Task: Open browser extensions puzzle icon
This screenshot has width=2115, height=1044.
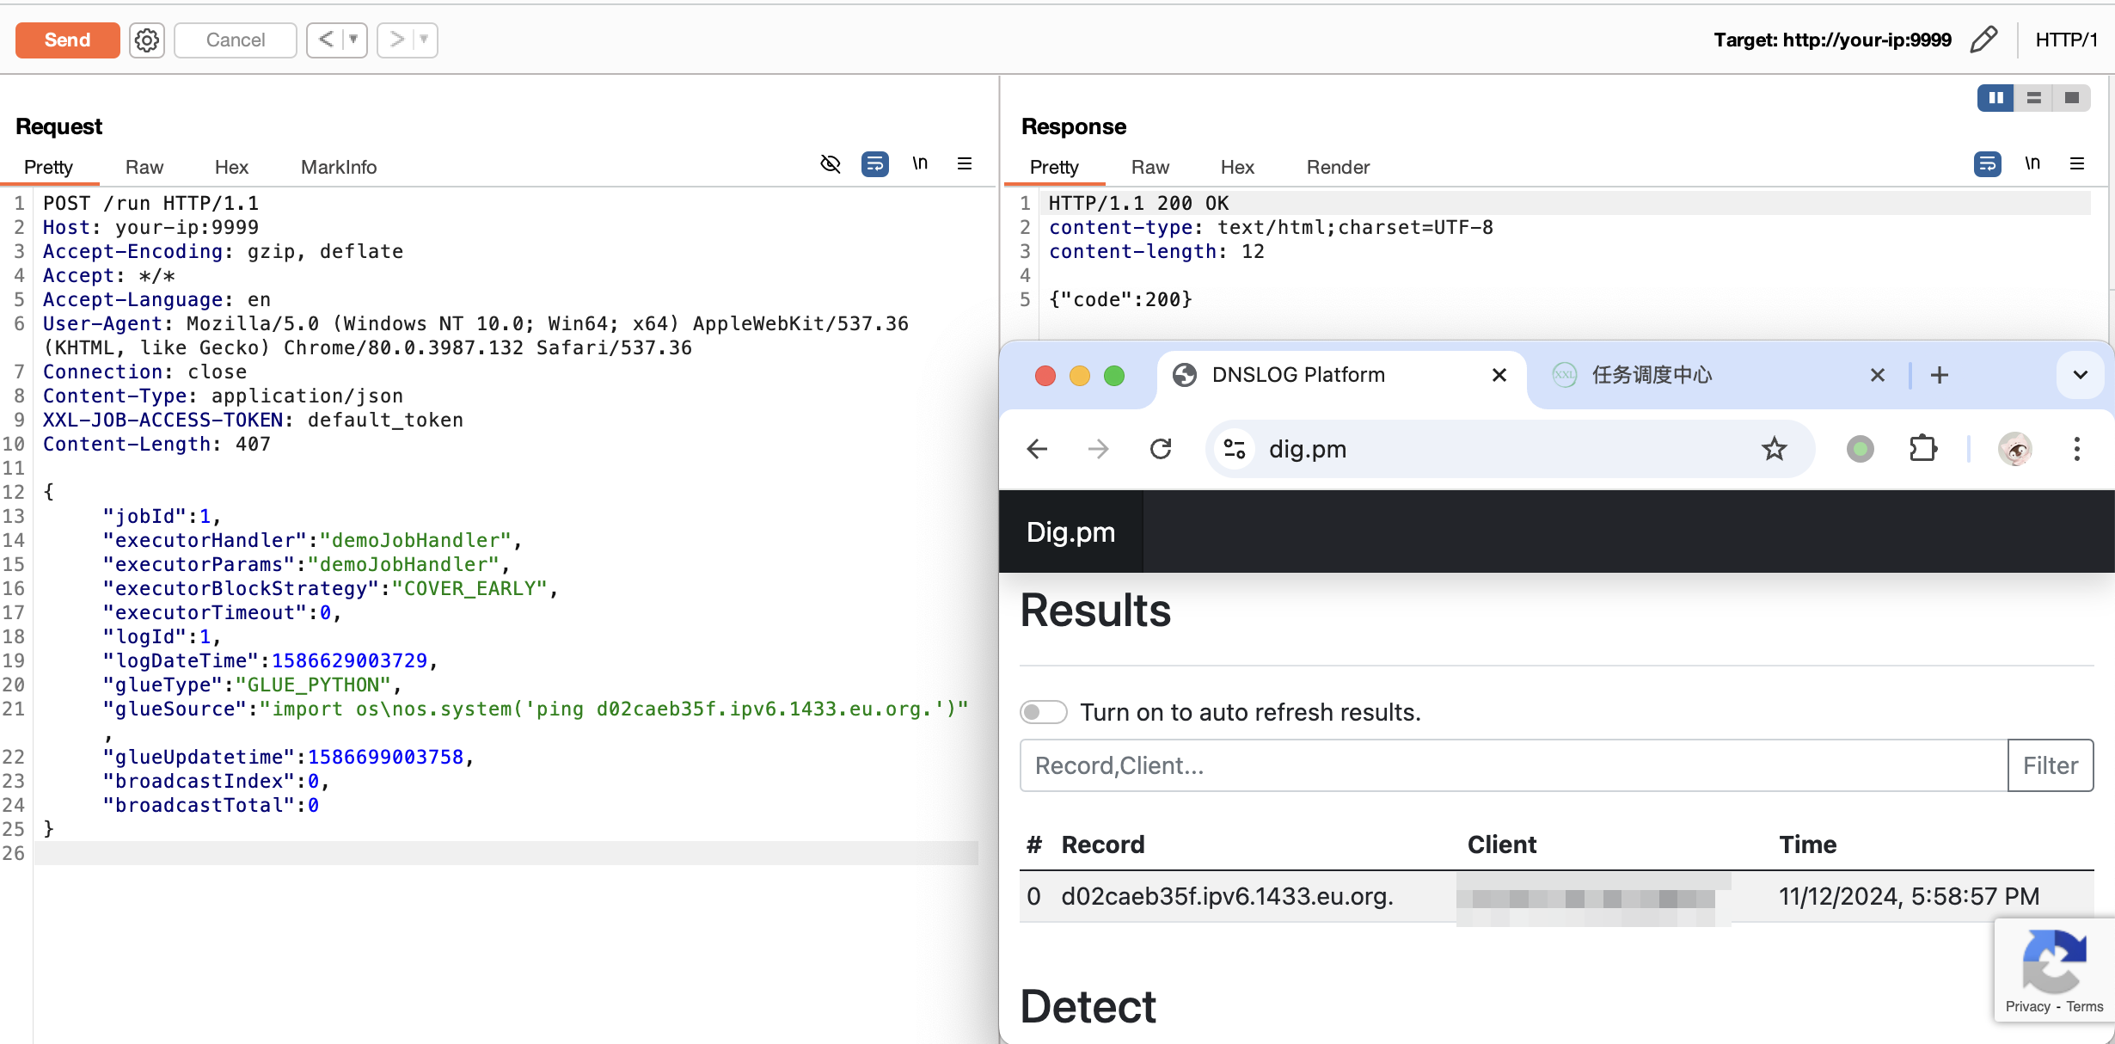Action: pyautogui.click(x=1922, y=448)
